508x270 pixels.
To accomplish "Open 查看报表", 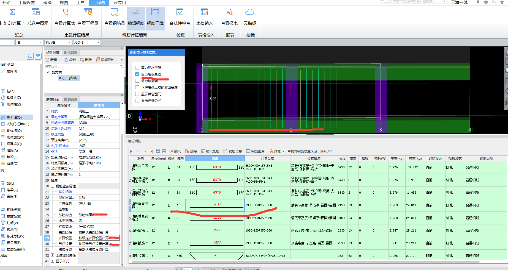I will click(x=229, y=17).
